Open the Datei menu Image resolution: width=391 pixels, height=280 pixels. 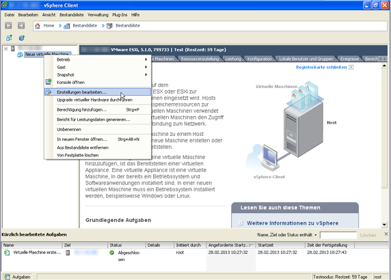[9, 15]
